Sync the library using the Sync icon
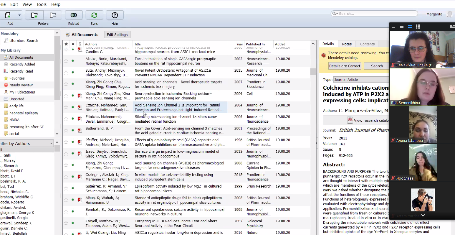This screenshot has width=455, height=235. point(94,15)
